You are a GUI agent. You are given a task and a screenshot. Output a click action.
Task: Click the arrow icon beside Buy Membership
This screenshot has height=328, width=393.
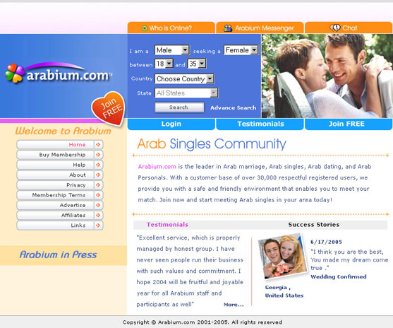[x=98, y=155]
